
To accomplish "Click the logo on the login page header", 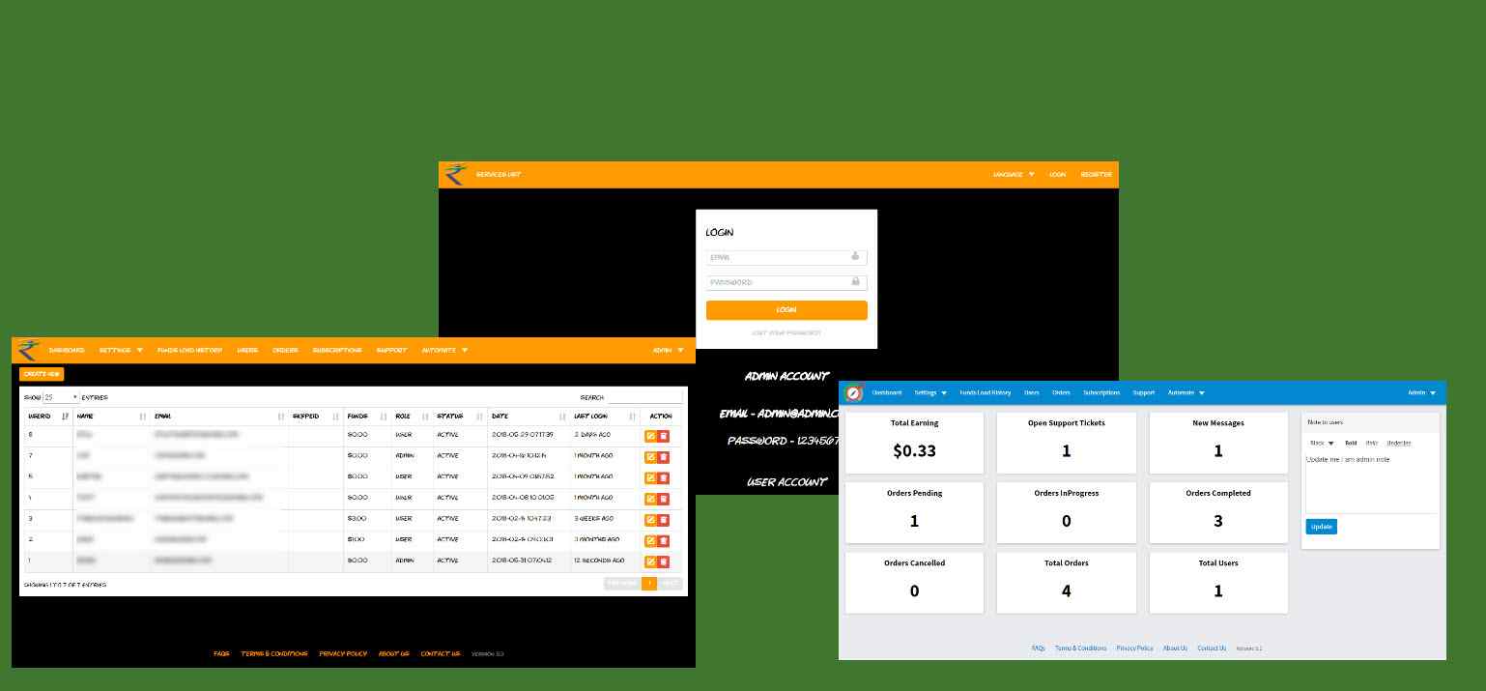I will (x=454, y=175).
